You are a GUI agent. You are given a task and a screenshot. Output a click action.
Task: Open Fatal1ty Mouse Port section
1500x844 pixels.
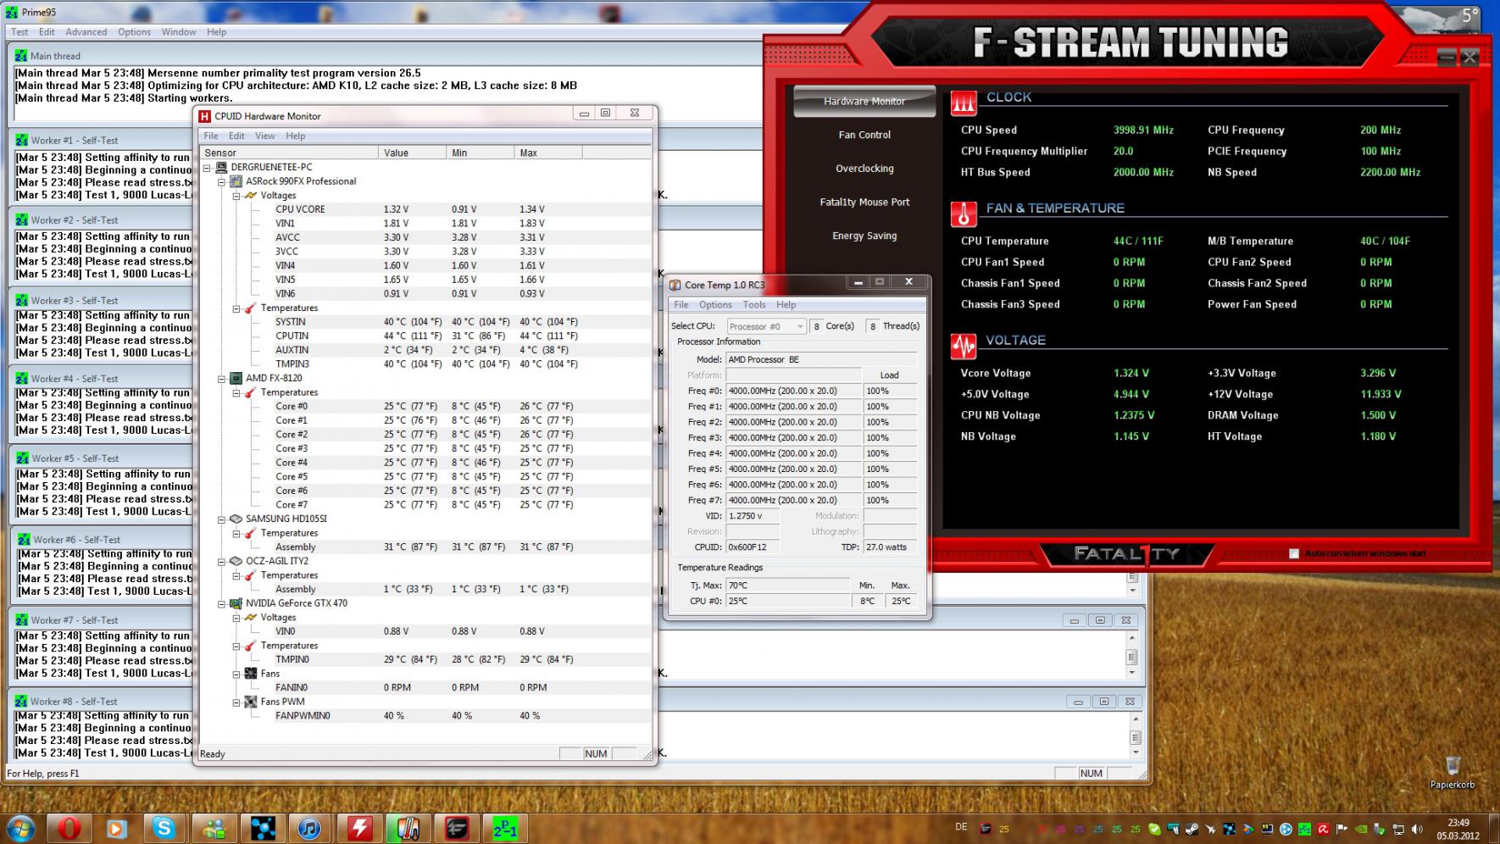(x=864, y=203)
